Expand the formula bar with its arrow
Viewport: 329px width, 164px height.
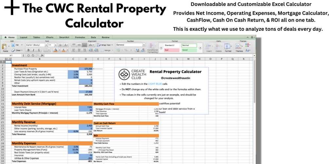[x=254, y=55]
